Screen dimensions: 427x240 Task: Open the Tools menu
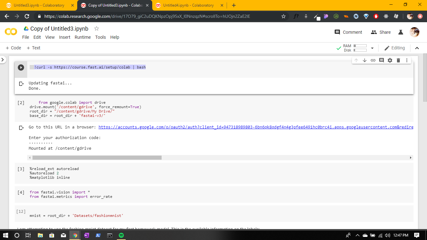101,37
